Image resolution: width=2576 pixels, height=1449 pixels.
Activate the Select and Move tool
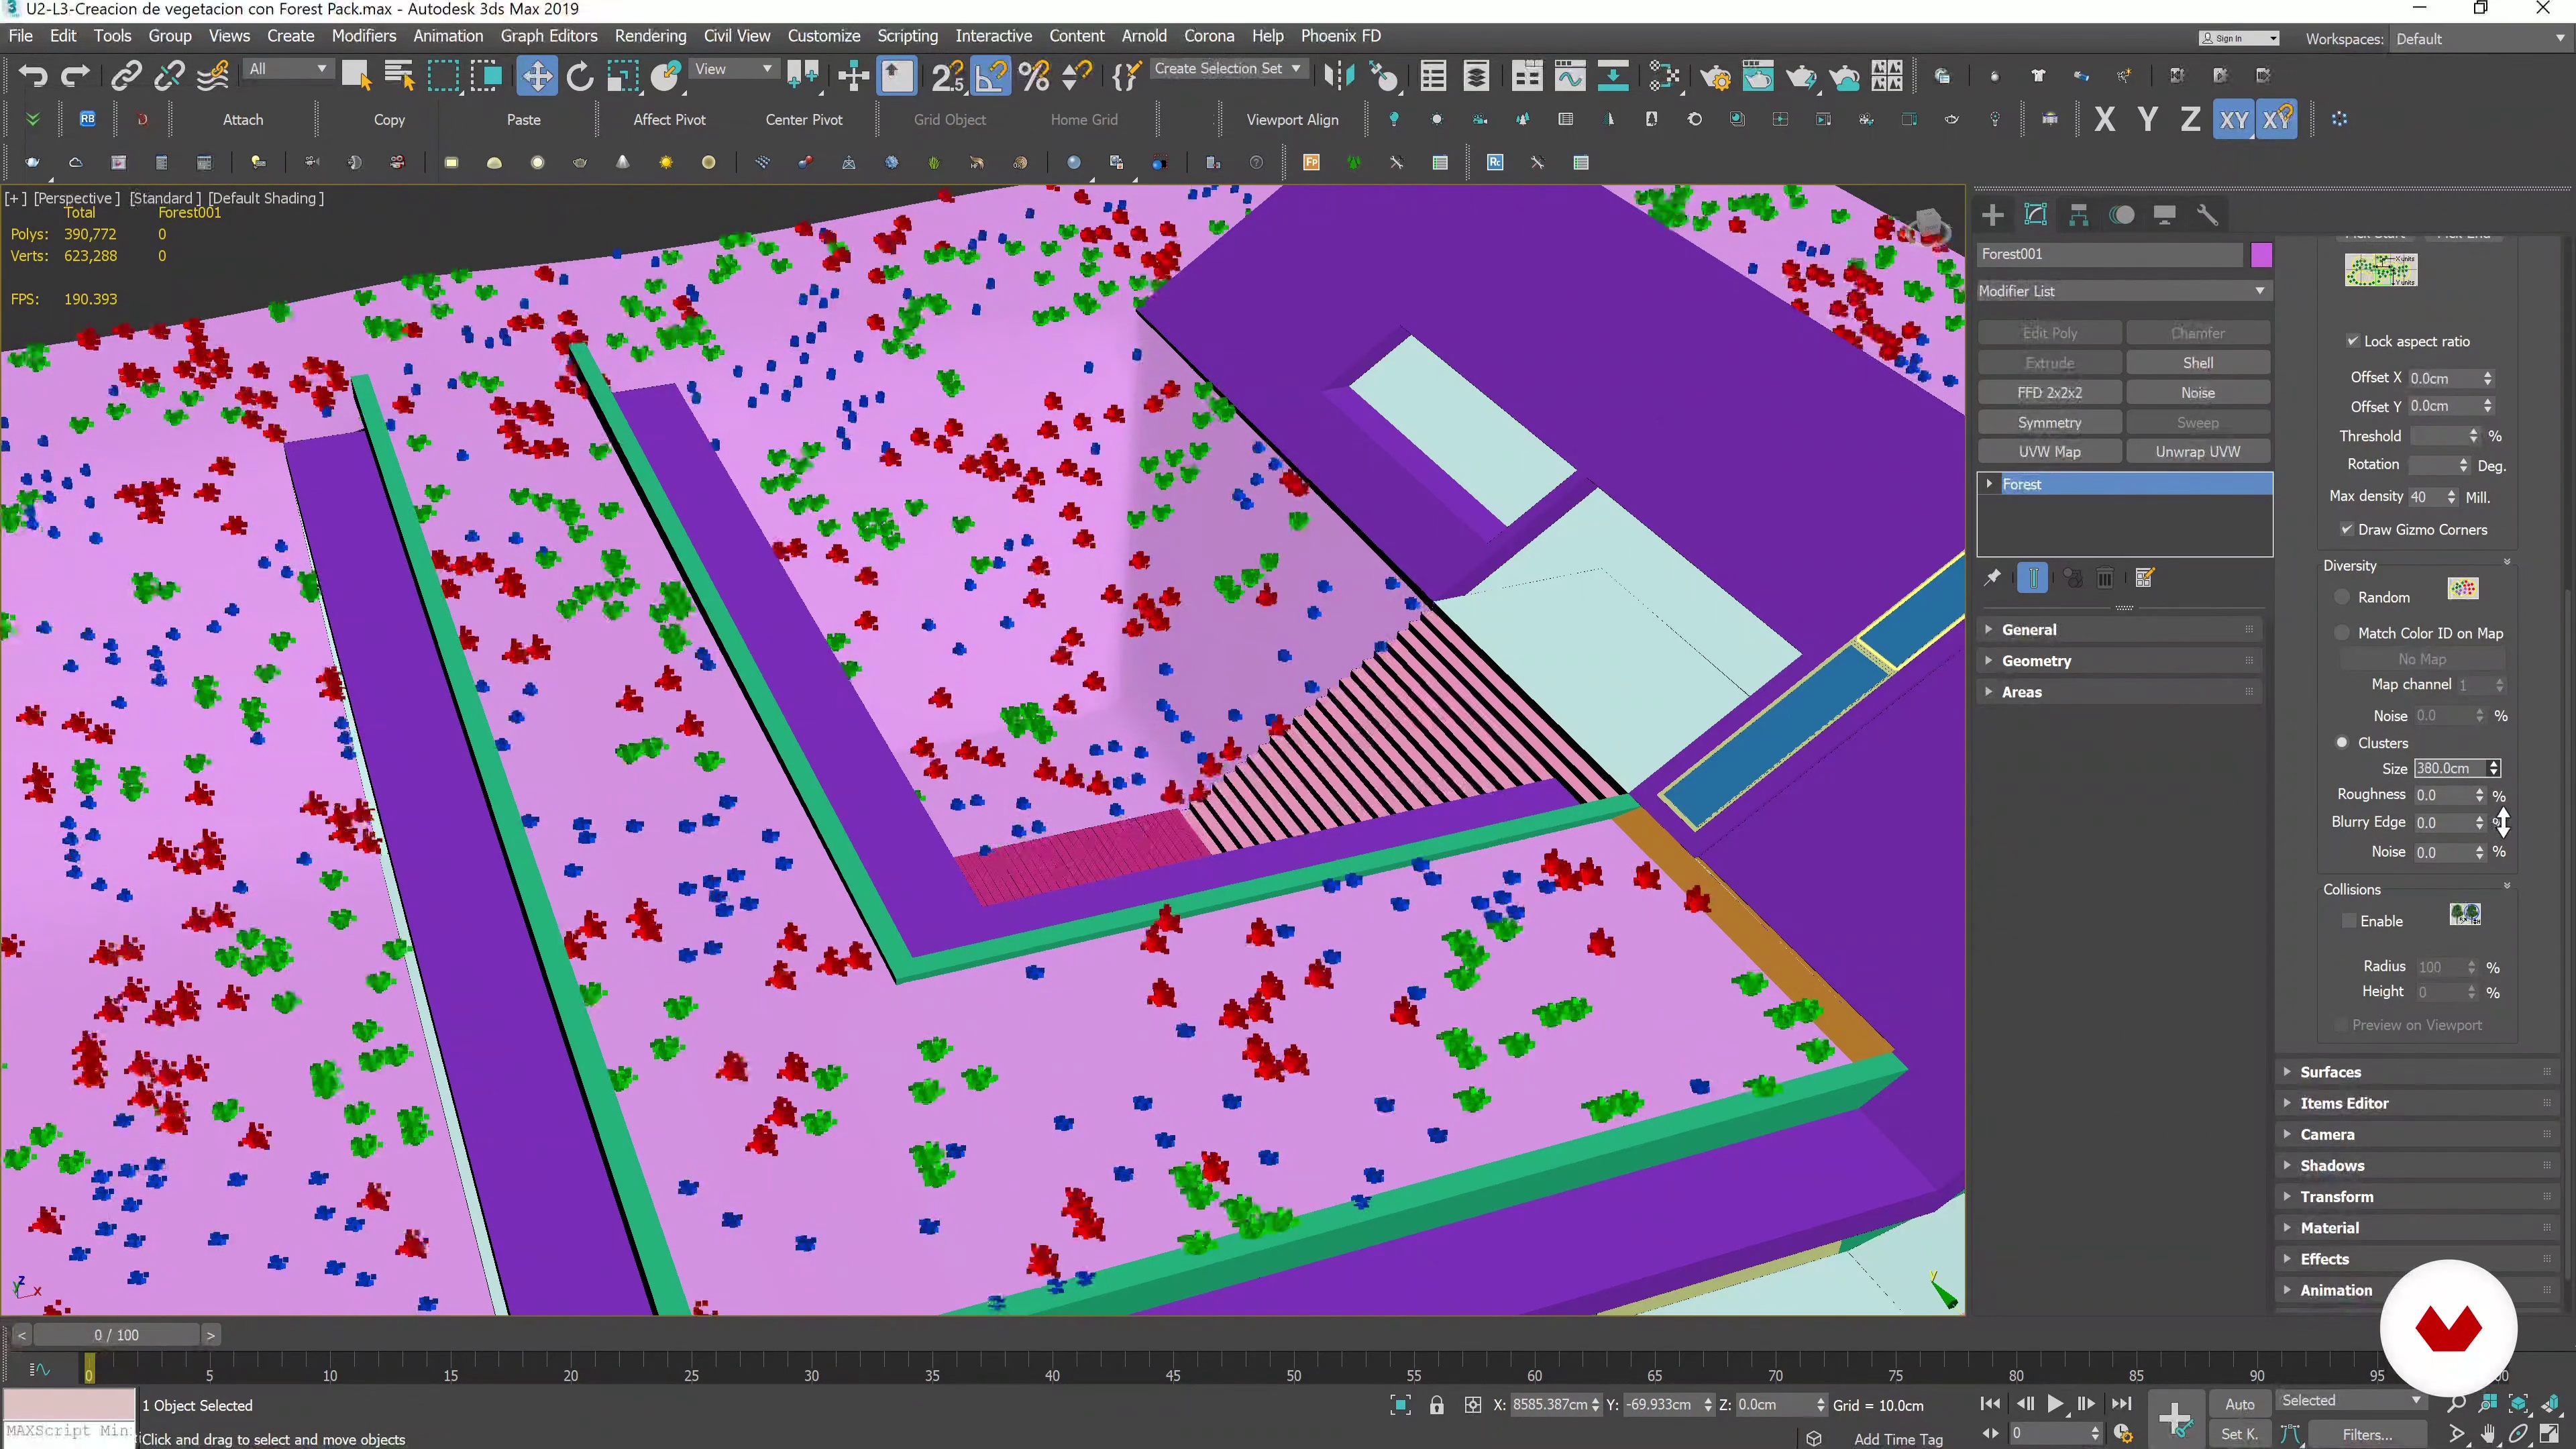537,76
